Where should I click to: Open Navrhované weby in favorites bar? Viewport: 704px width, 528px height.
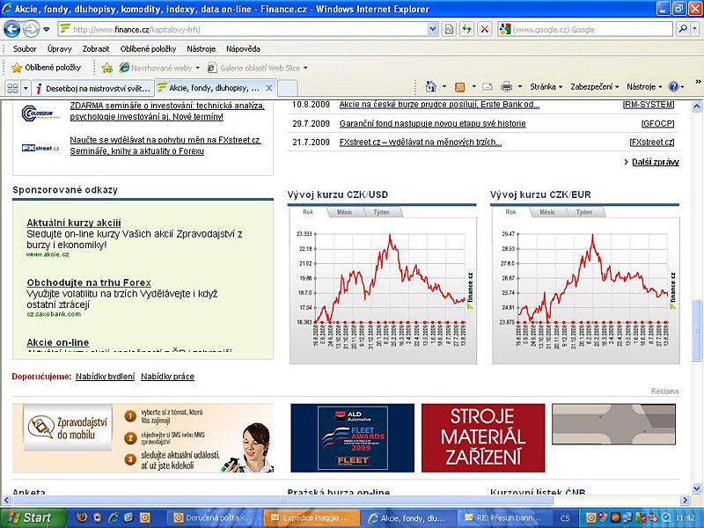click(x=159, y=68)
